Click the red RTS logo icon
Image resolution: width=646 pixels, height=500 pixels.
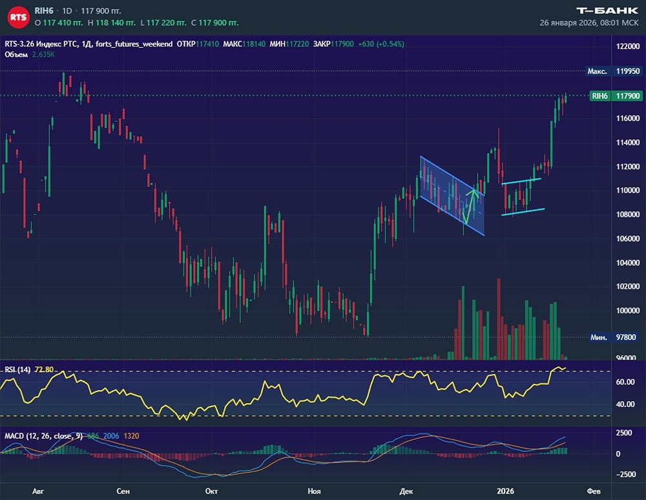point(18,17)
